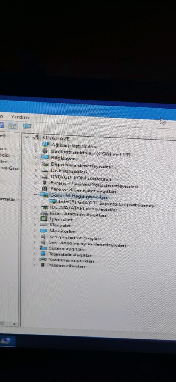The image size is (176, 382).
Task: Select Ses girişleri ve çıkışları label
Action: pos(75,238)
